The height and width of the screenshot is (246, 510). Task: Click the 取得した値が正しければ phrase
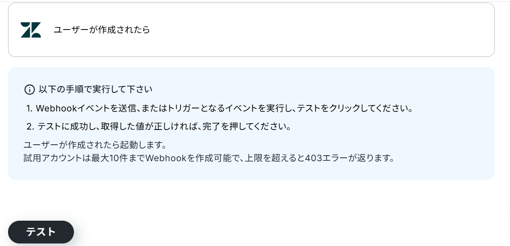click(x=154, y=127)
